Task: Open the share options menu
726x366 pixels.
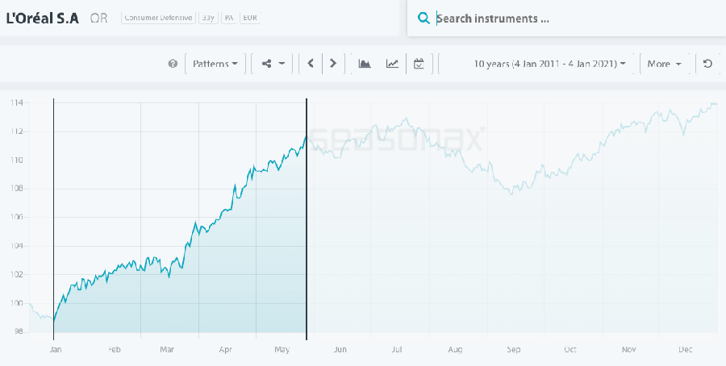Action: click(x=273, y=64)
